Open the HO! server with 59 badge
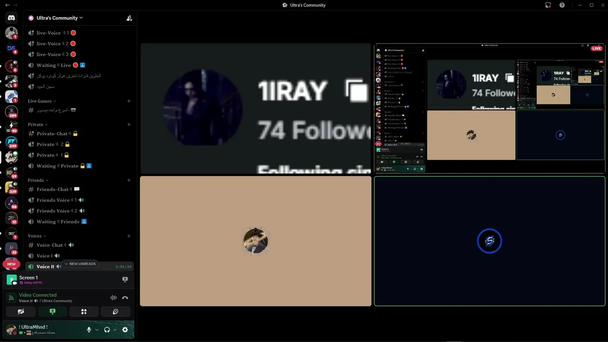 tap(11, 172)
